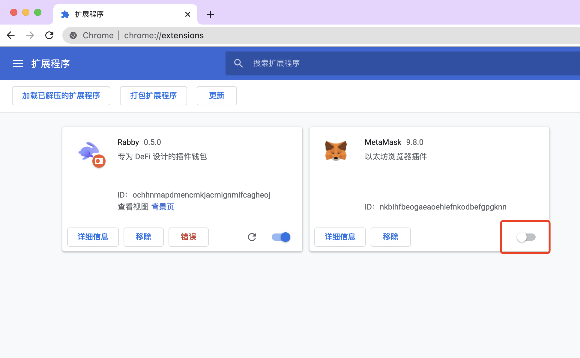
Task: Go forward in browser history
Action: (x=30, y=35)
